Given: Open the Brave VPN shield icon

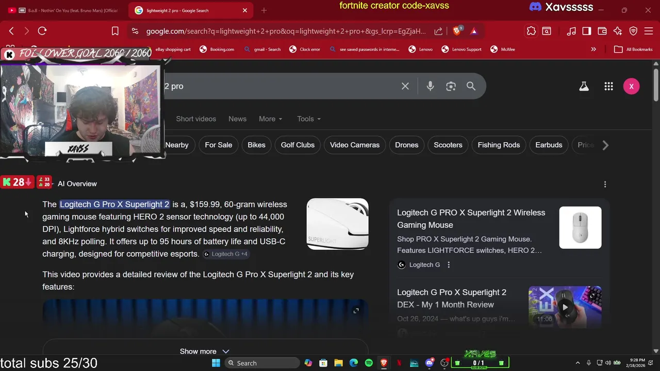Looking at the screenshot, I should pos(634,31).
